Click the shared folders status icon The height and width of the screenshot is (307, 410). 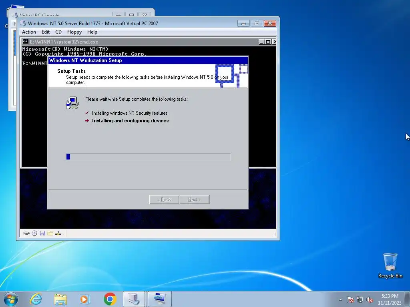50,233
